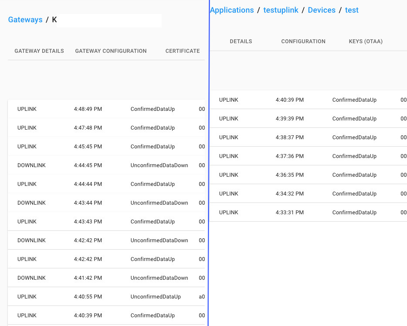This screenshot has width=407, height=326.
Task: Select gateway uplink row at 4:44:44 PM
Action: (106, 184)
